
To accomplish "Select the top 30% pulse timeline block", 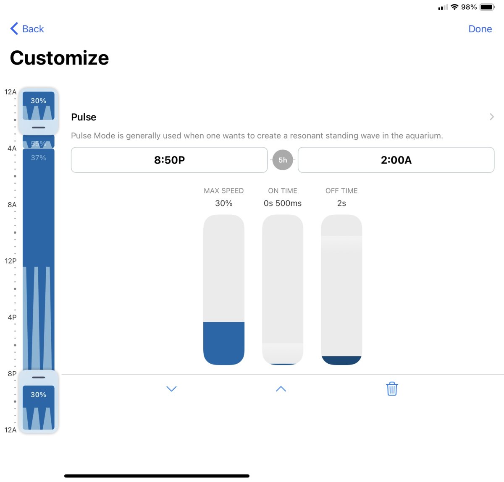I will point(38,106).
